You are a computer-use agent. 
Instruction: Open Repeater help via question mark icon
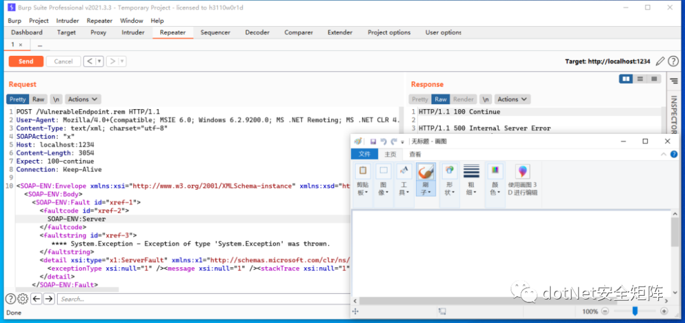tap(673, 61)
